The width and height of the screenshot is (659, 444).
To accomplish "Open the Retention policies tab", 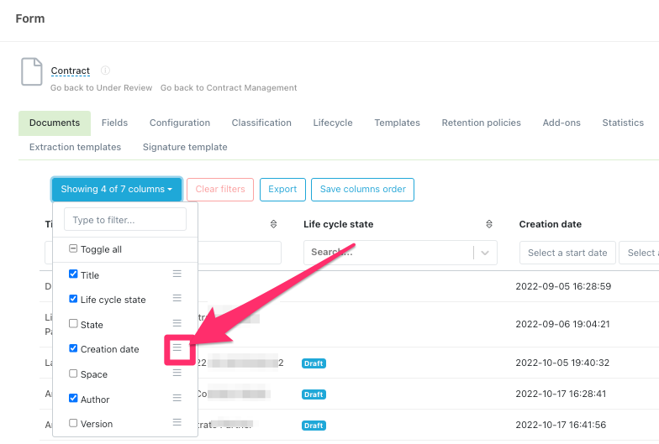I will pyautogui.click(x=481, y=123).
